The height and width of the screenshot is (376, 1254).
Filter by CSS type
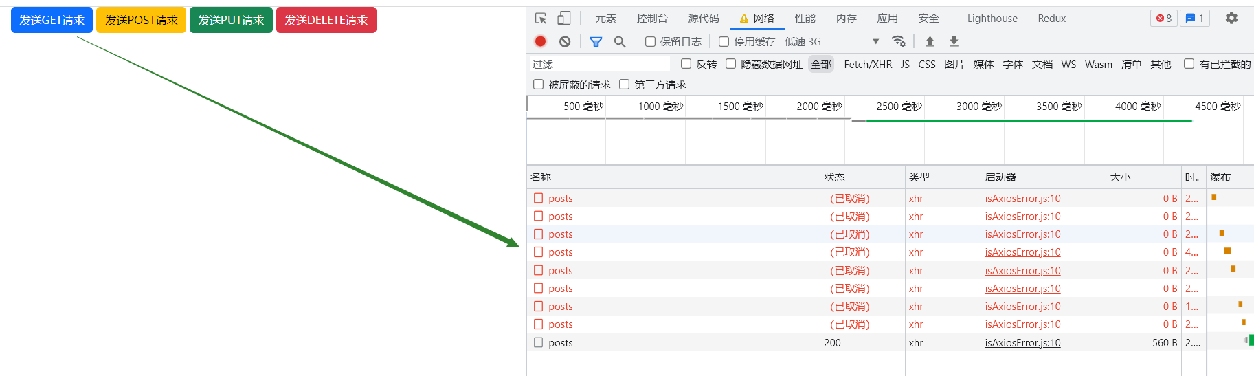927,64
